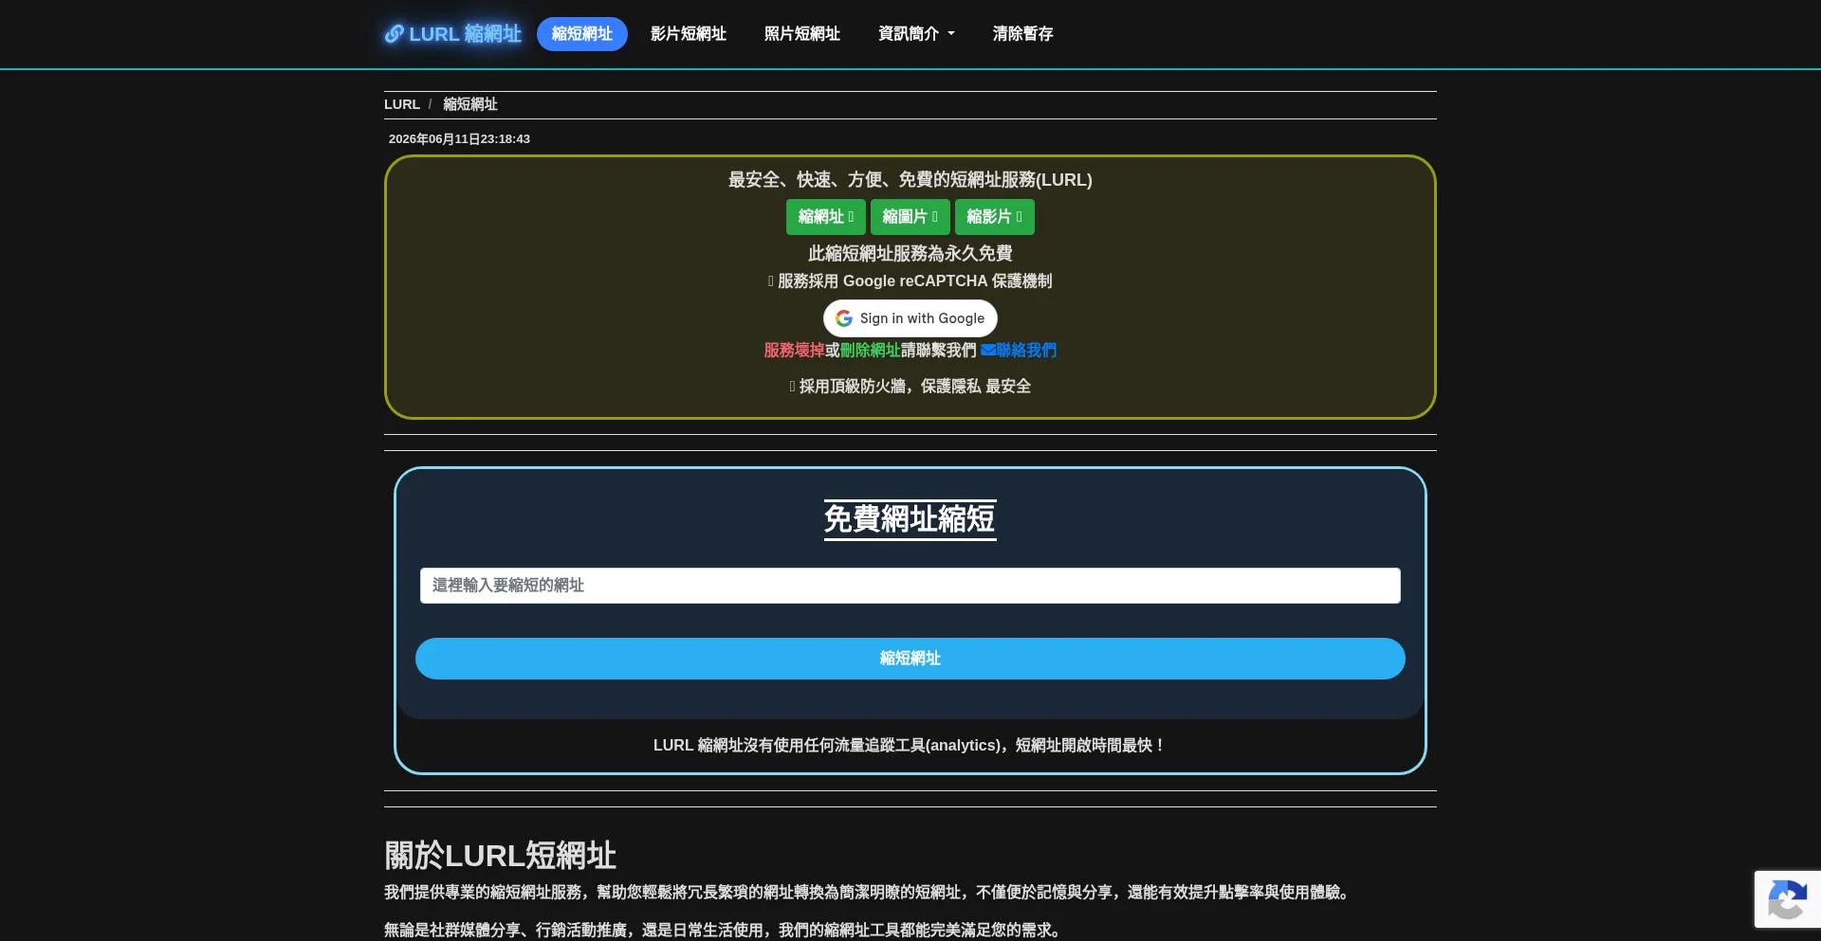
Task: Click the date-time stamp 2026年06月11日
Action: pos(459,139)
